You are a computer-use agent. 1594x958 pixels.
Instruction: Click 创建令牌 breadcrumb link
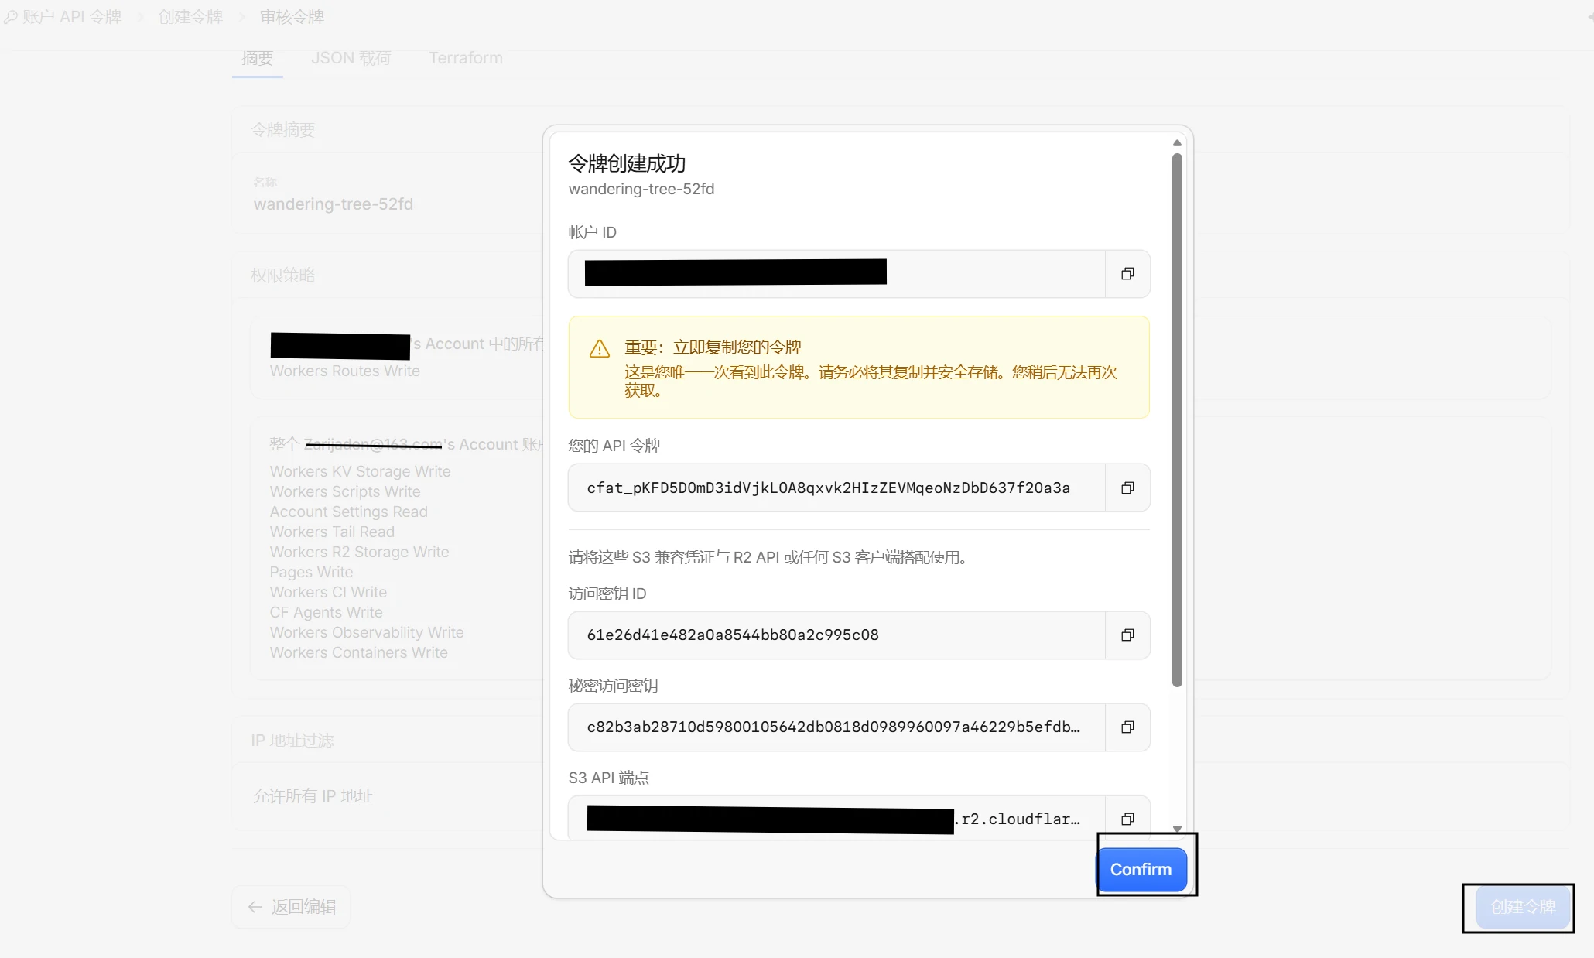pos(190,17)
